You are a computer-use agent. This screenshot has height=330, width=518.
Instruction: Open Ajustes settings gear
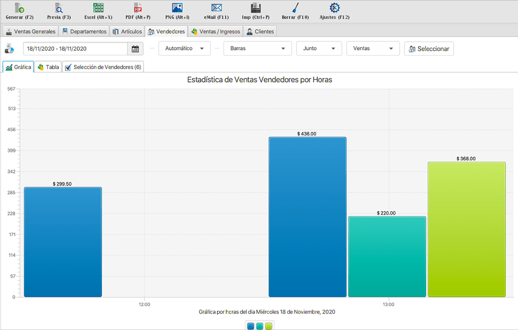[x=334, y=8]
